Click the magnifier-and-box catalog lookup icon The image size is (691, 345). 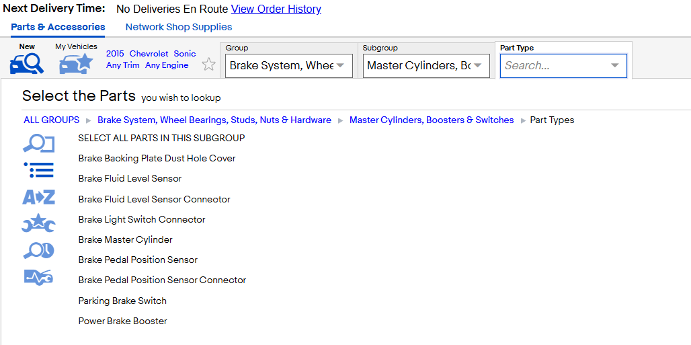[39, 144]
